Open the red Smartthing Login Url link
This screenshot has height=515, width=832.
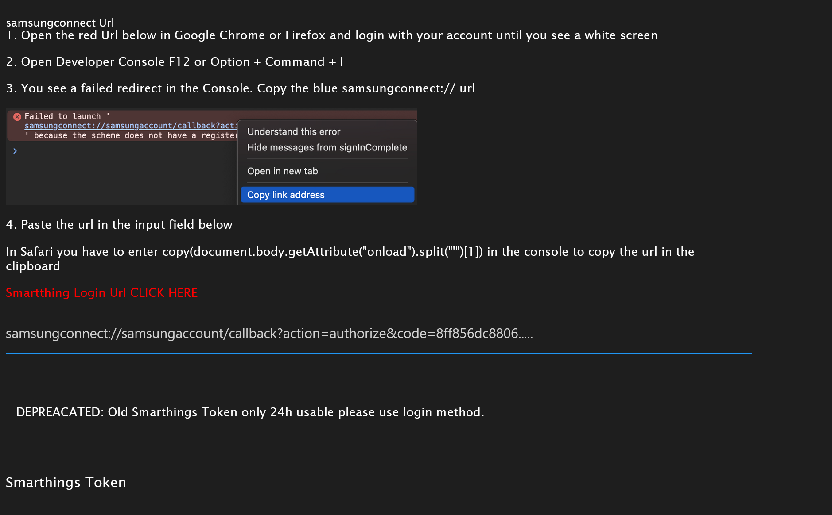101,292
